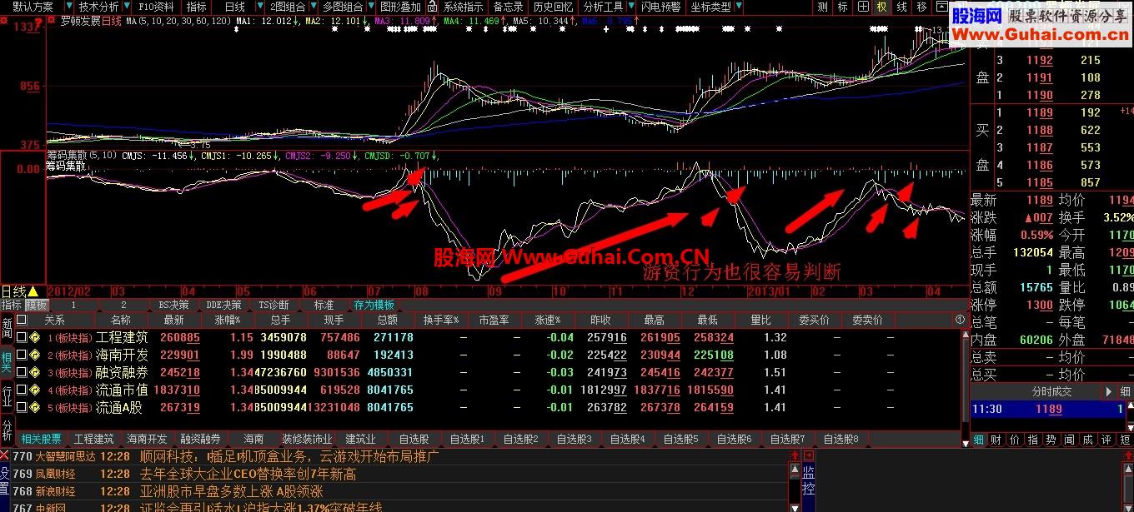Switch to the BS决策 tab
This screenshot has width=1134, height=512.
173,305
